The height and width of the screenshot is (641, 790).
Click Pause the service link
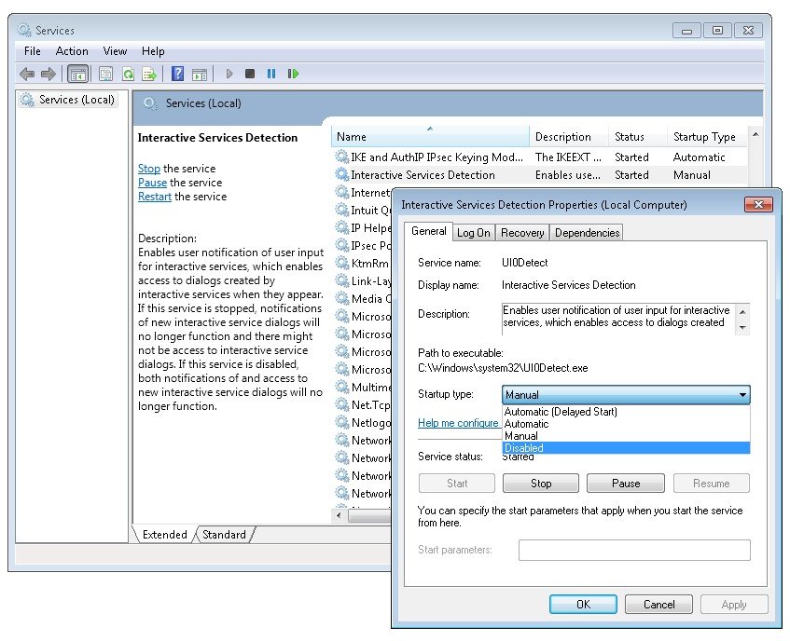pos(152,183)
